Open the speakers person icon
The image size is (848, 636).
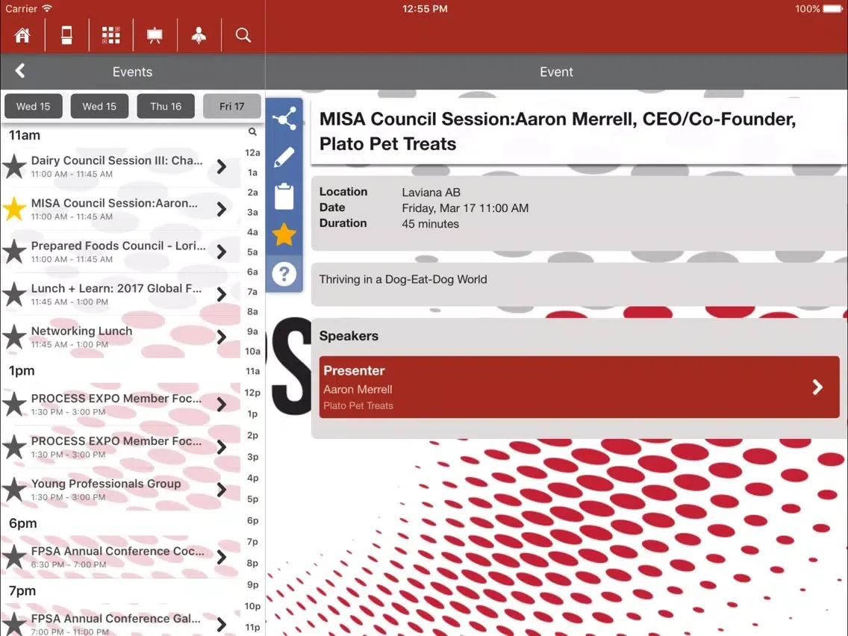coord(199,35)
